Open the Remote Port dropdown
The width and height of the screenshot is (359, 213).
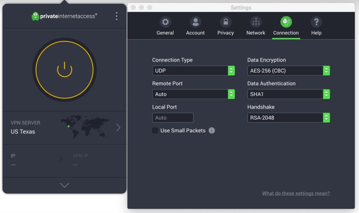point(193,94)
